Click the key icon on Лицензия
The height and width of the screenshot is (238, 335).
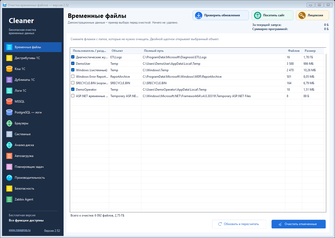pyautogui.click(x=302, y=15)
